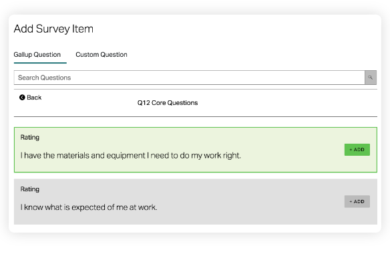Image resolution: width=390 pixels, height=254 pixels.
Task: Click plus sign on green ADD button
Action: click(351, 150)
